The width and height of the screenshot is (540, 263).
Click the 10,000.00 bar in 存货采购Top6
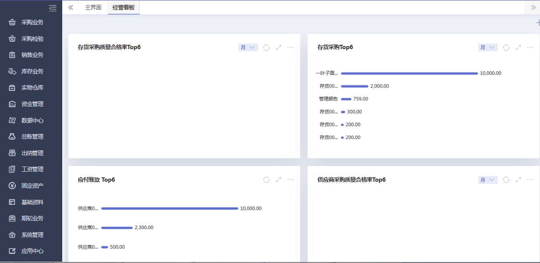pyautogui.click(x=409, y=73)
